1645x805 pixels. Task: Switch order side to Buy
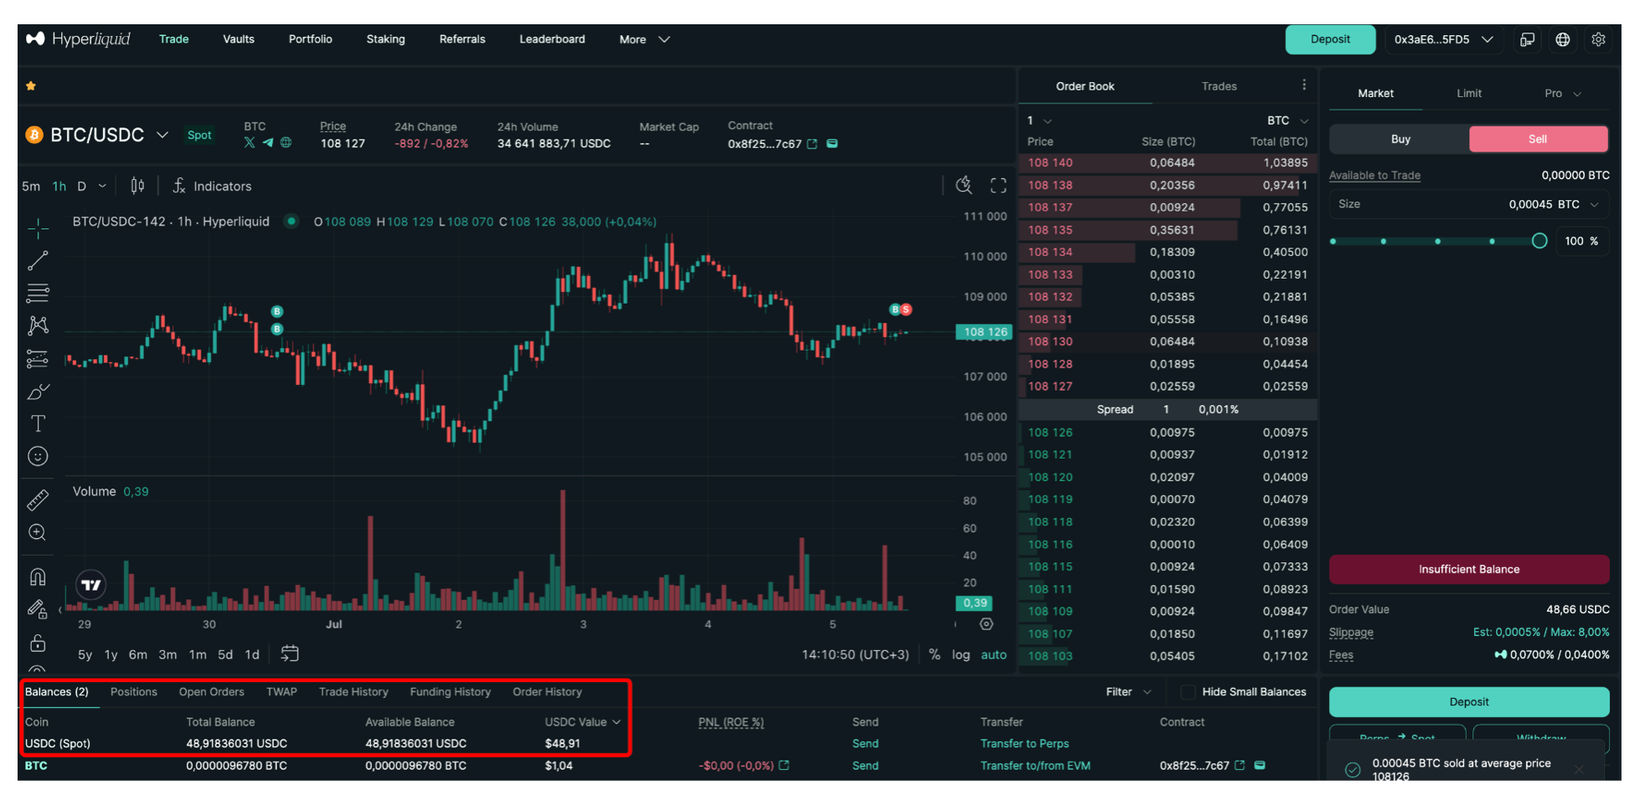1400,140
